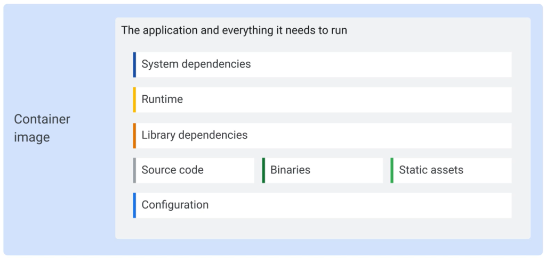
Task: Select the Source code box
Action: (194, 170)
